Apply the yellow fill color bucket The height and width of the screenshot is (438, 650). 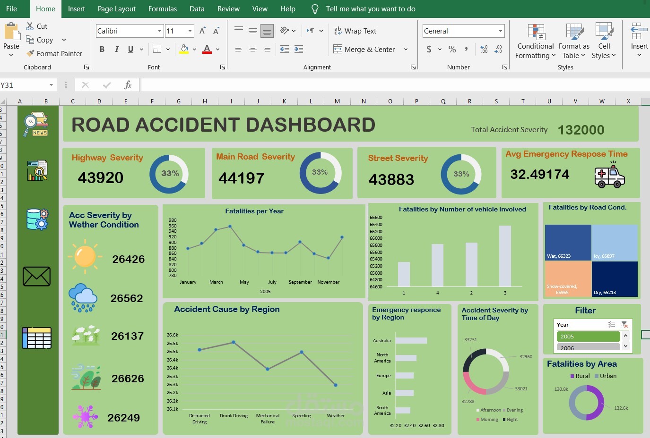point(184,49)
